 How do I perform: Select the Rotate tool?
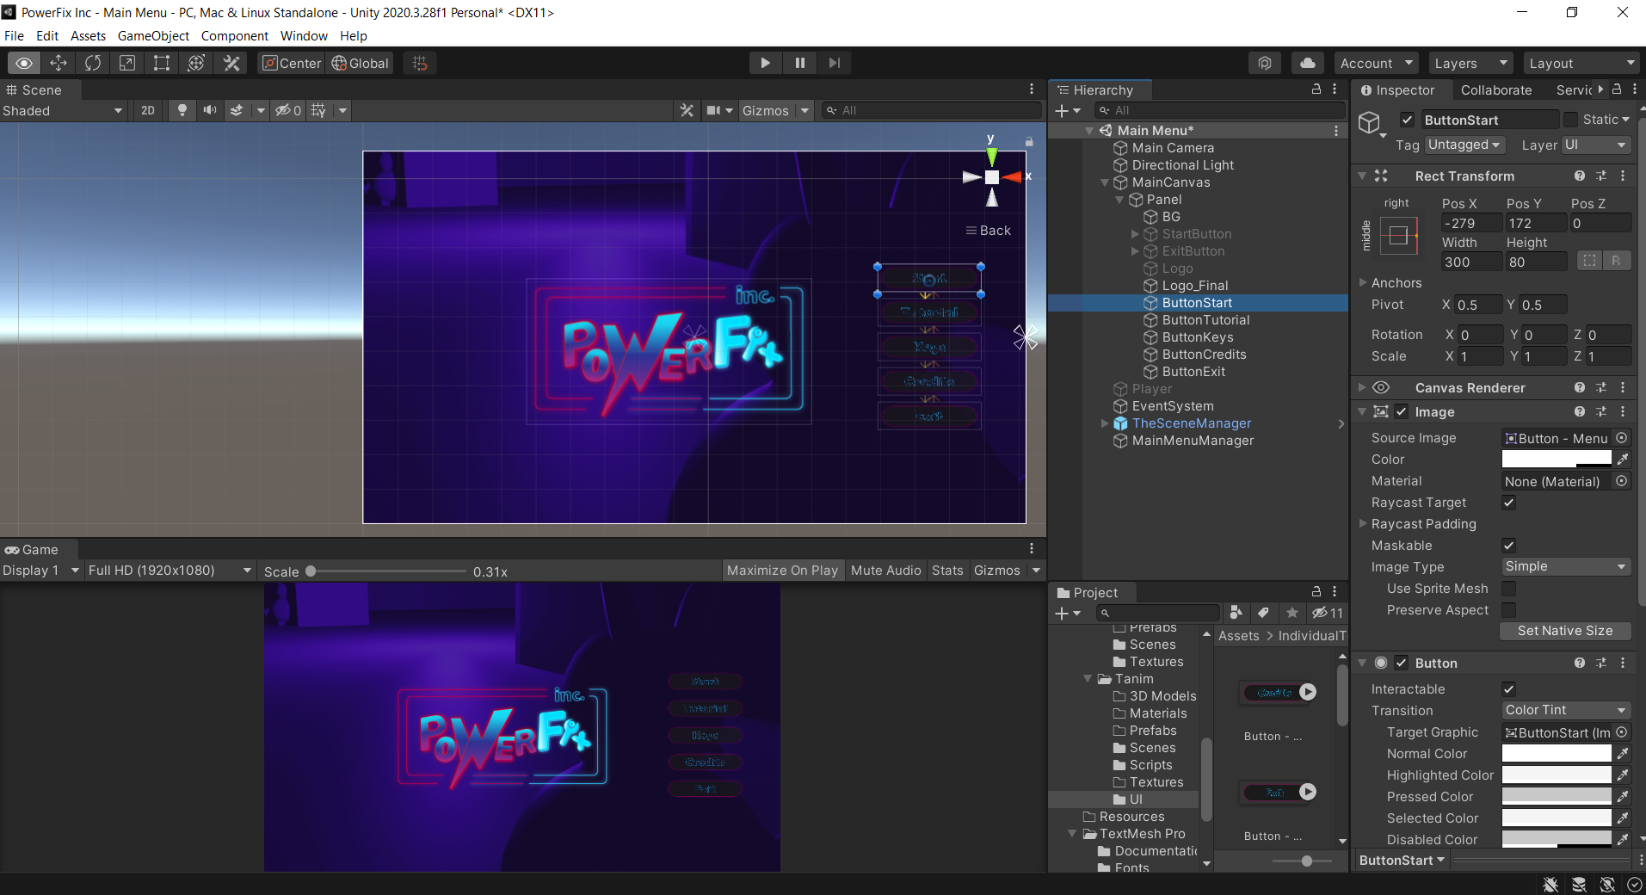click(x=93, y=63)
